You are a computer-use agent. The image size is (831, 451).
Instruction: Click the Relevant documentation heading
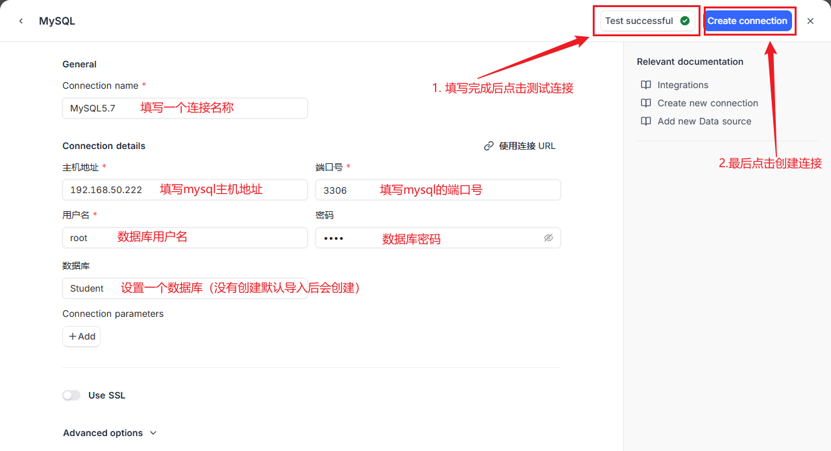690,62
